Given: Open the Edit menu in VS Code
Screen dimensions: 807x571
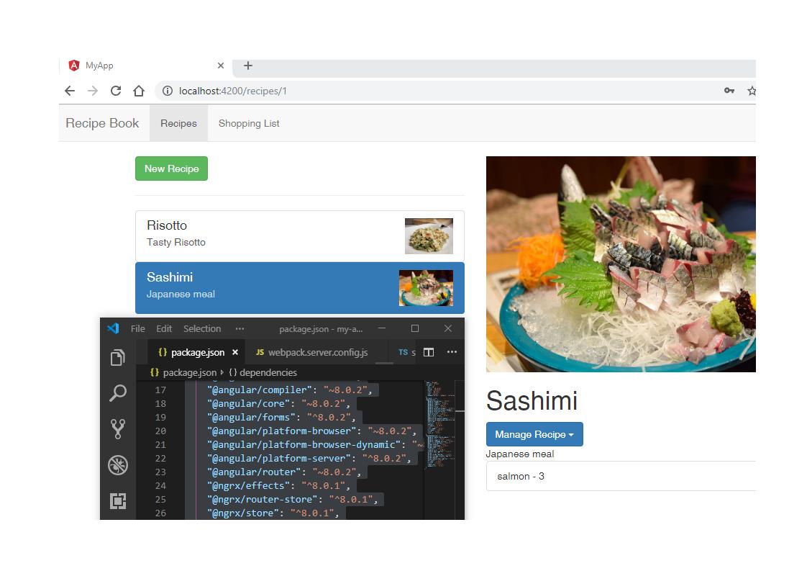Looking at the screenshot, I should tap(164, 329).
